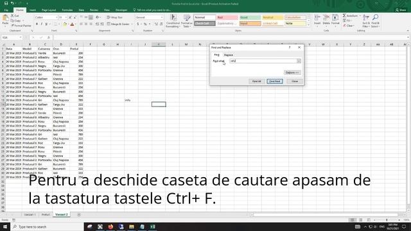
Task: Open the font name dropdown
Action: [x=57, y=17]
